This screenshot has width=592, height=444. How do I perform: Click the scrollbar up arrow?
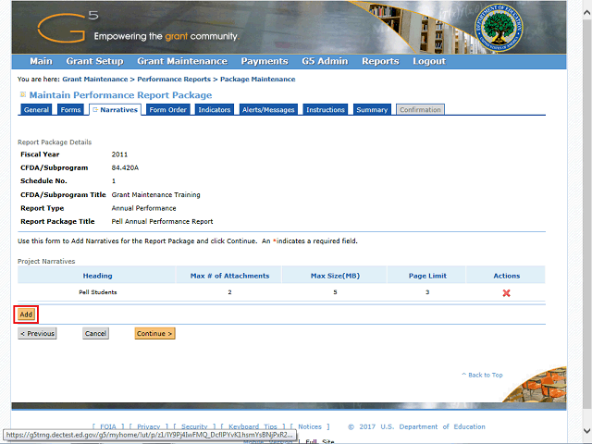click(x=586, y=13)
